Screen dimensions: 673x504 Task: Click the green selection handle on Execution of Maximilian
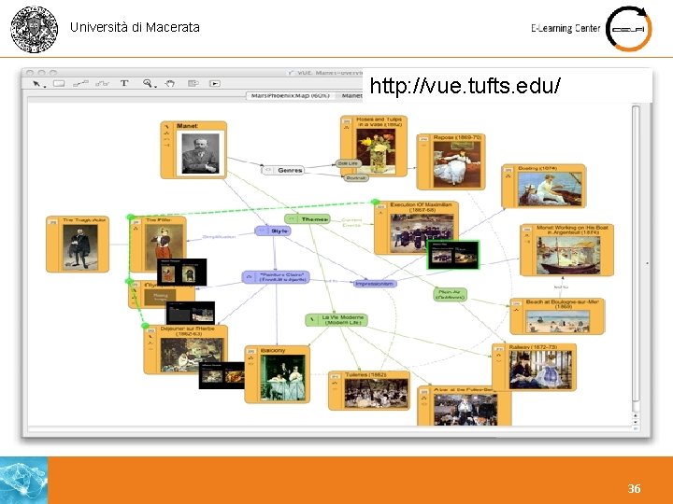[x=375, y=202]
